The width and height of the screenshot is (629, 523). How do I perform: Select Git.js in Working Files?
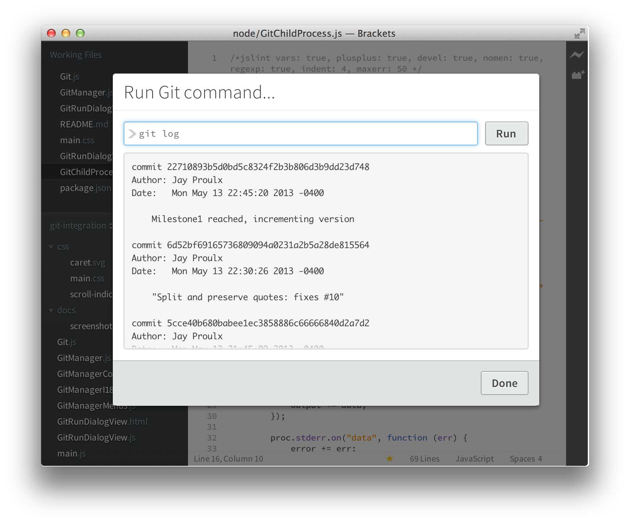point(69,77)
